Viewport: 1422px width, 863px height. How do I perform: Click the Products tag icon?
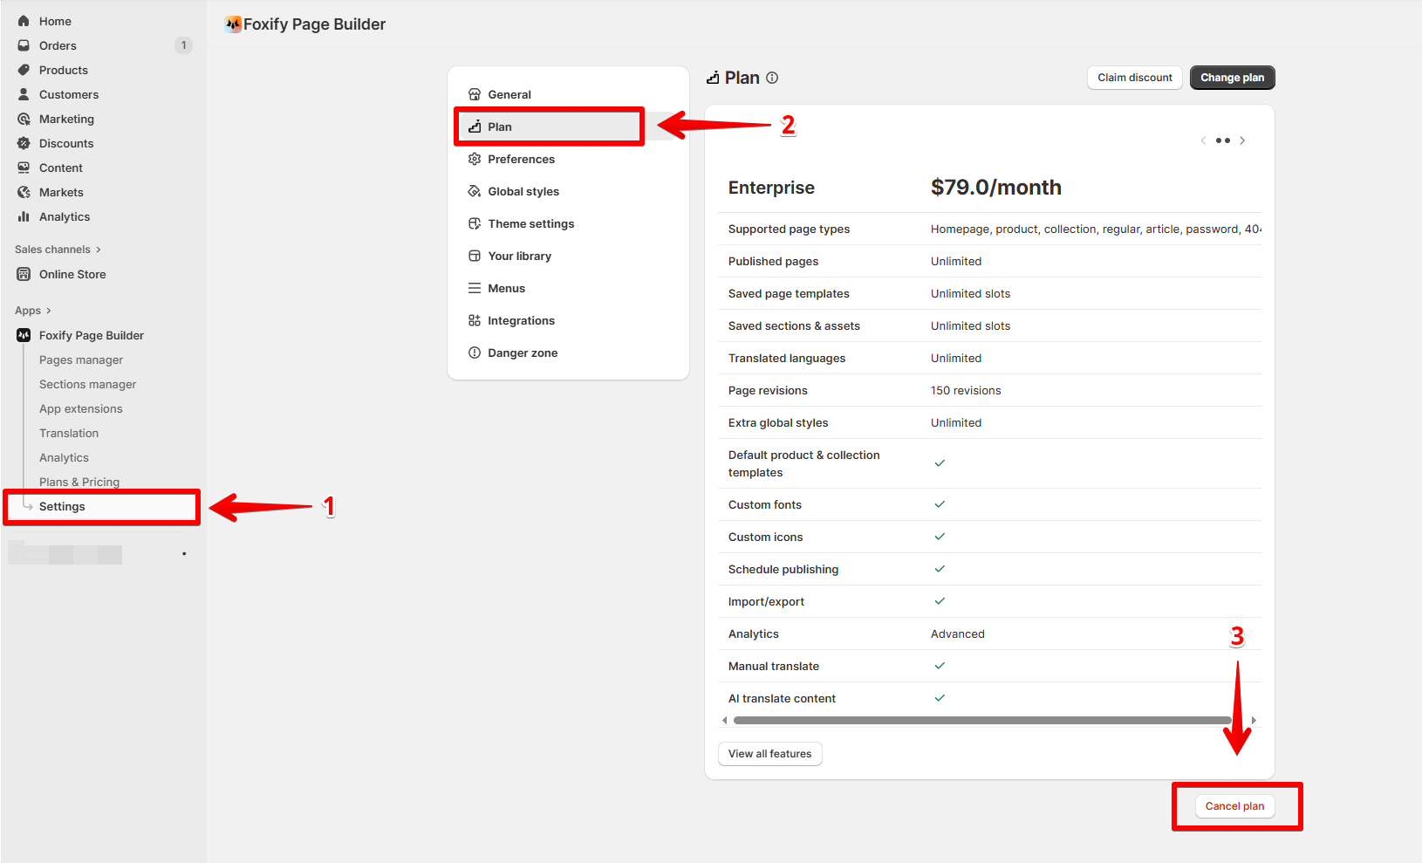pos(24,70)
